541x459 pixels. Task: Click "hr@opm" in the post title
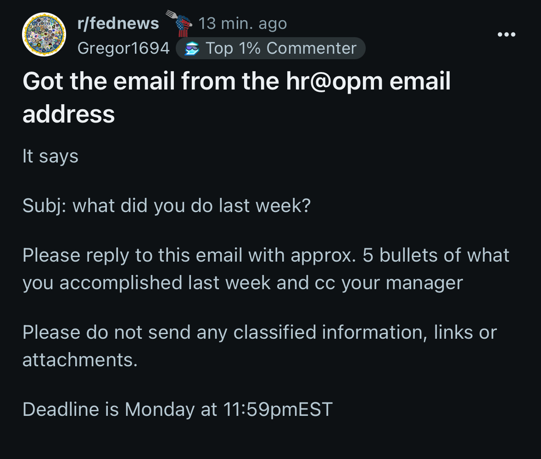tap(334, 82)
